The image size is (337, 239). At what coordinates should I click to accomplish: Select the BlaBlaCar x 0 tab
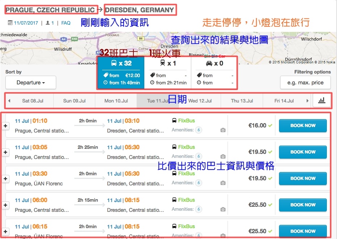pyautogui.click(x=214, y=72)
